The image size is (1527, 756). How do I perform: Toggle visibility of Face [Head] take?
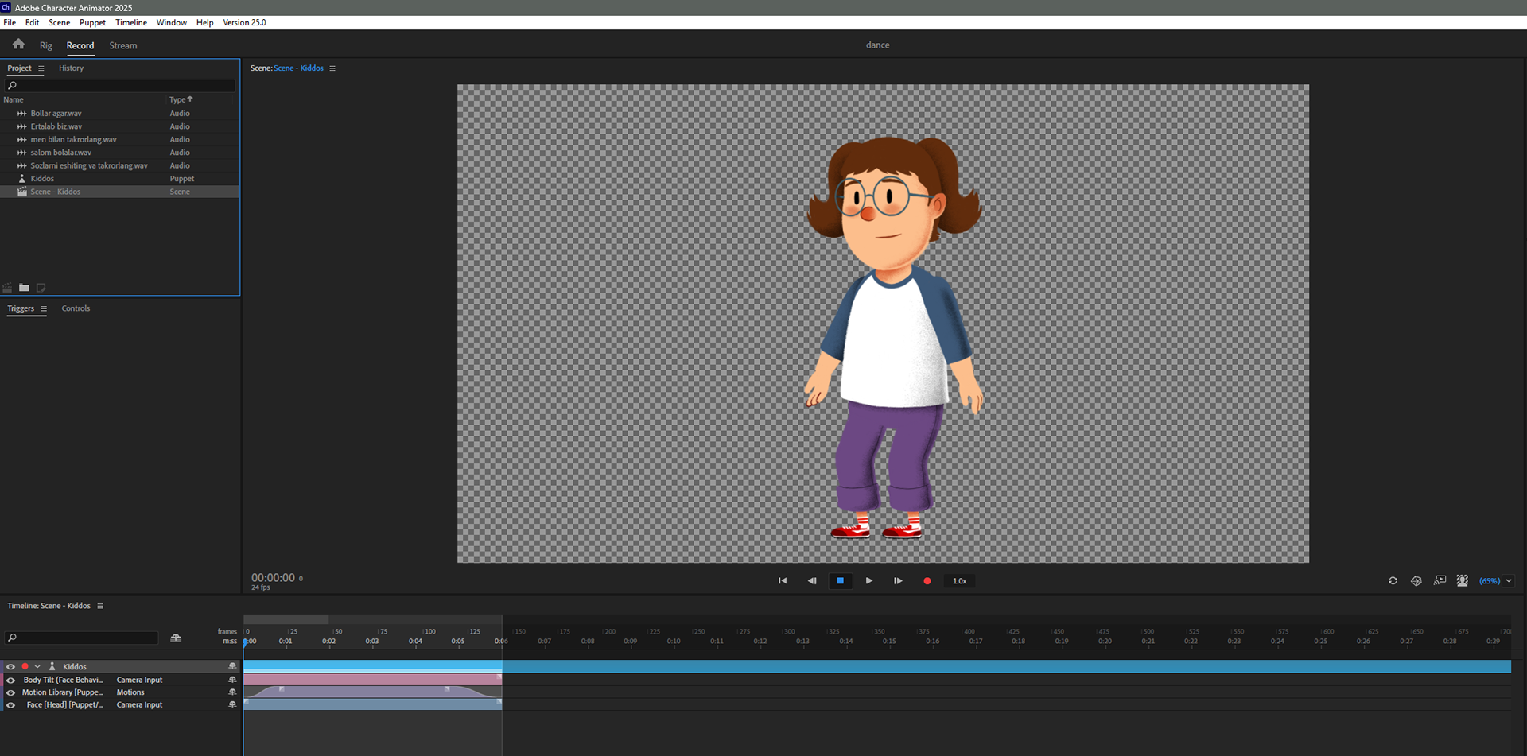coord(11,704)
